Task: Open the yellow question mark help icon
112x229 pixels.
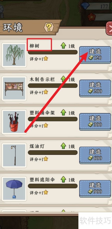Action: coord(49,27)
